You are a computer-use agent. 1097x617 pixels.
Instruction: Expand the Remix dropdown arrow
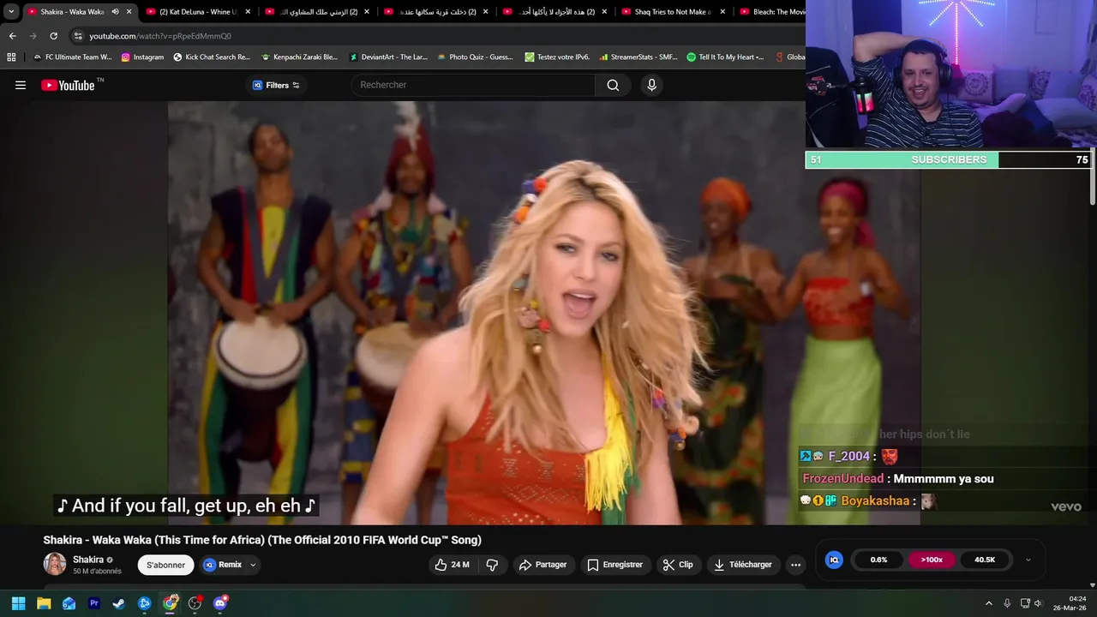(253, 565)
